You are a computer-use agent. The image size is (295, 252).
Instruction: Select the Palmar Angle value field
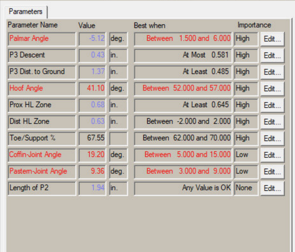(x=92, y=39)
